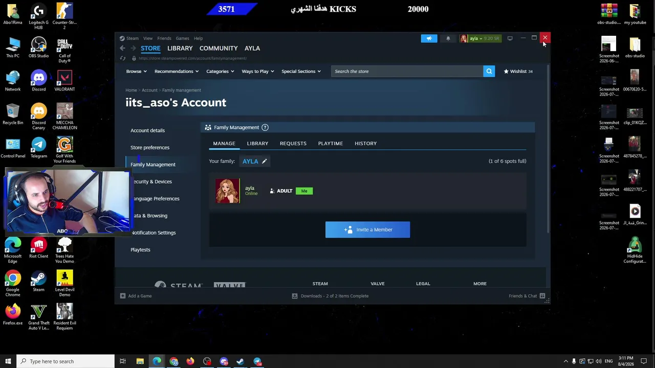Go to the LIBRARY main tab

[x=180, y=48]
